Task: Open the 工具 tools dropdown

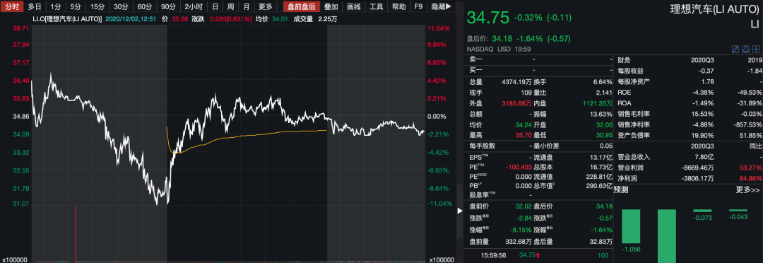Action: click(376, 6)
